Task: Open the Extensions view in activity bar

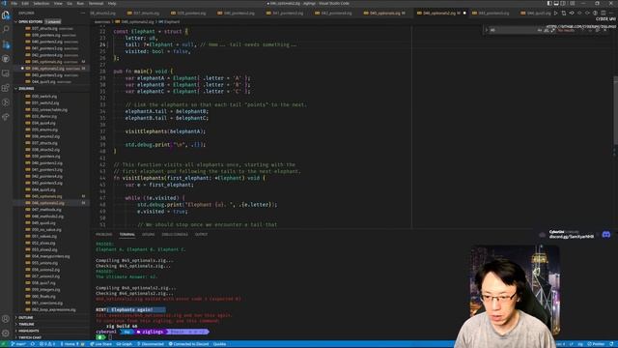Action: tap(6, 88)
